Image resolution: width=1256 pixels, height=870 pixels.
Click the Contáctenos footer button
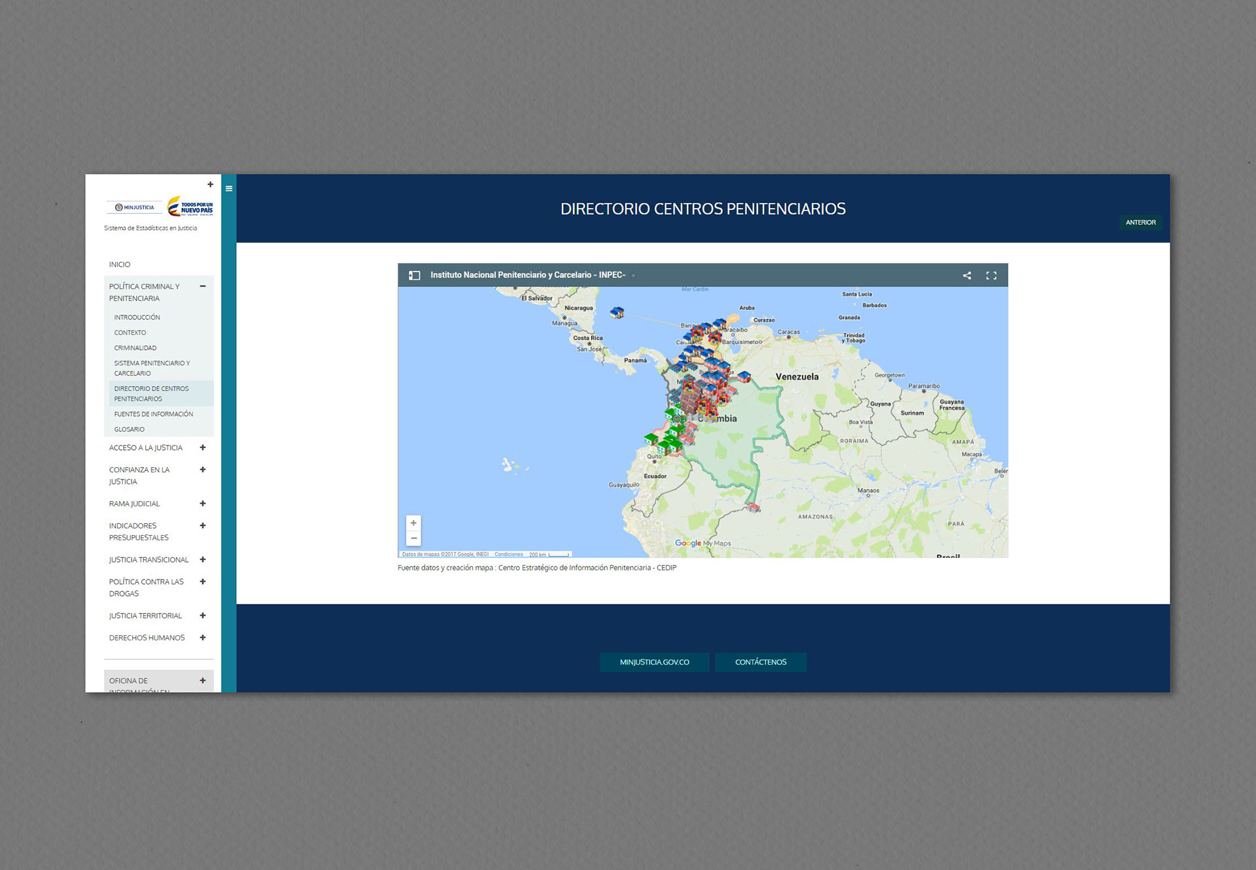(760, 662)
